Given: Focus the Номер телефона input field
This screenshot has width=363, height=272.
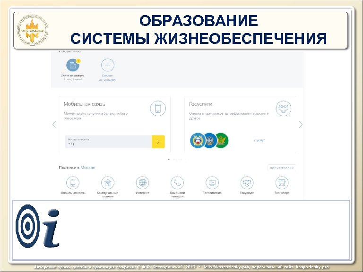Looking at the screenshot, I should point(108,142).
